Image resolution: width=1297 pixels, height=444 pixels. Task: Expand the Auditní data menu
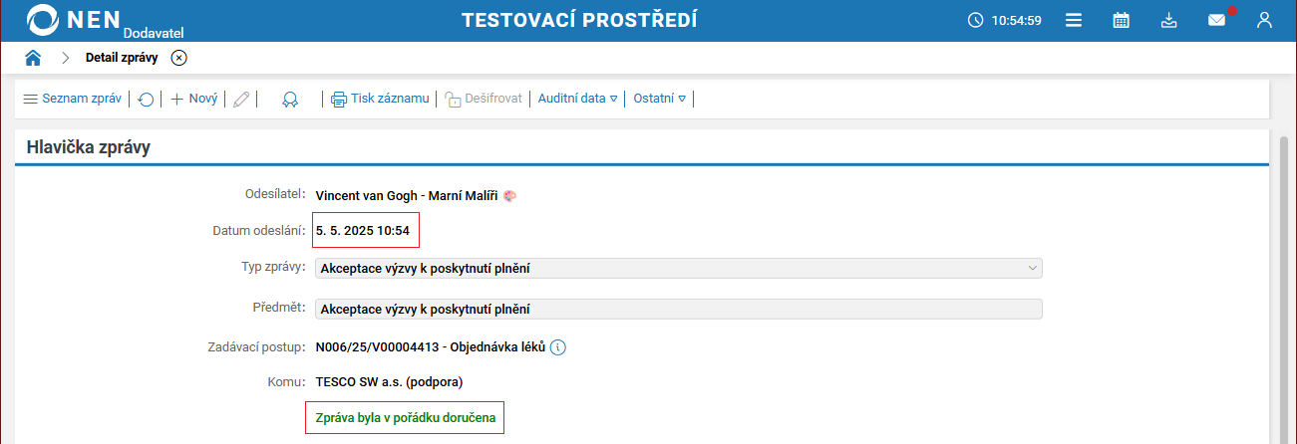point(578,99)
